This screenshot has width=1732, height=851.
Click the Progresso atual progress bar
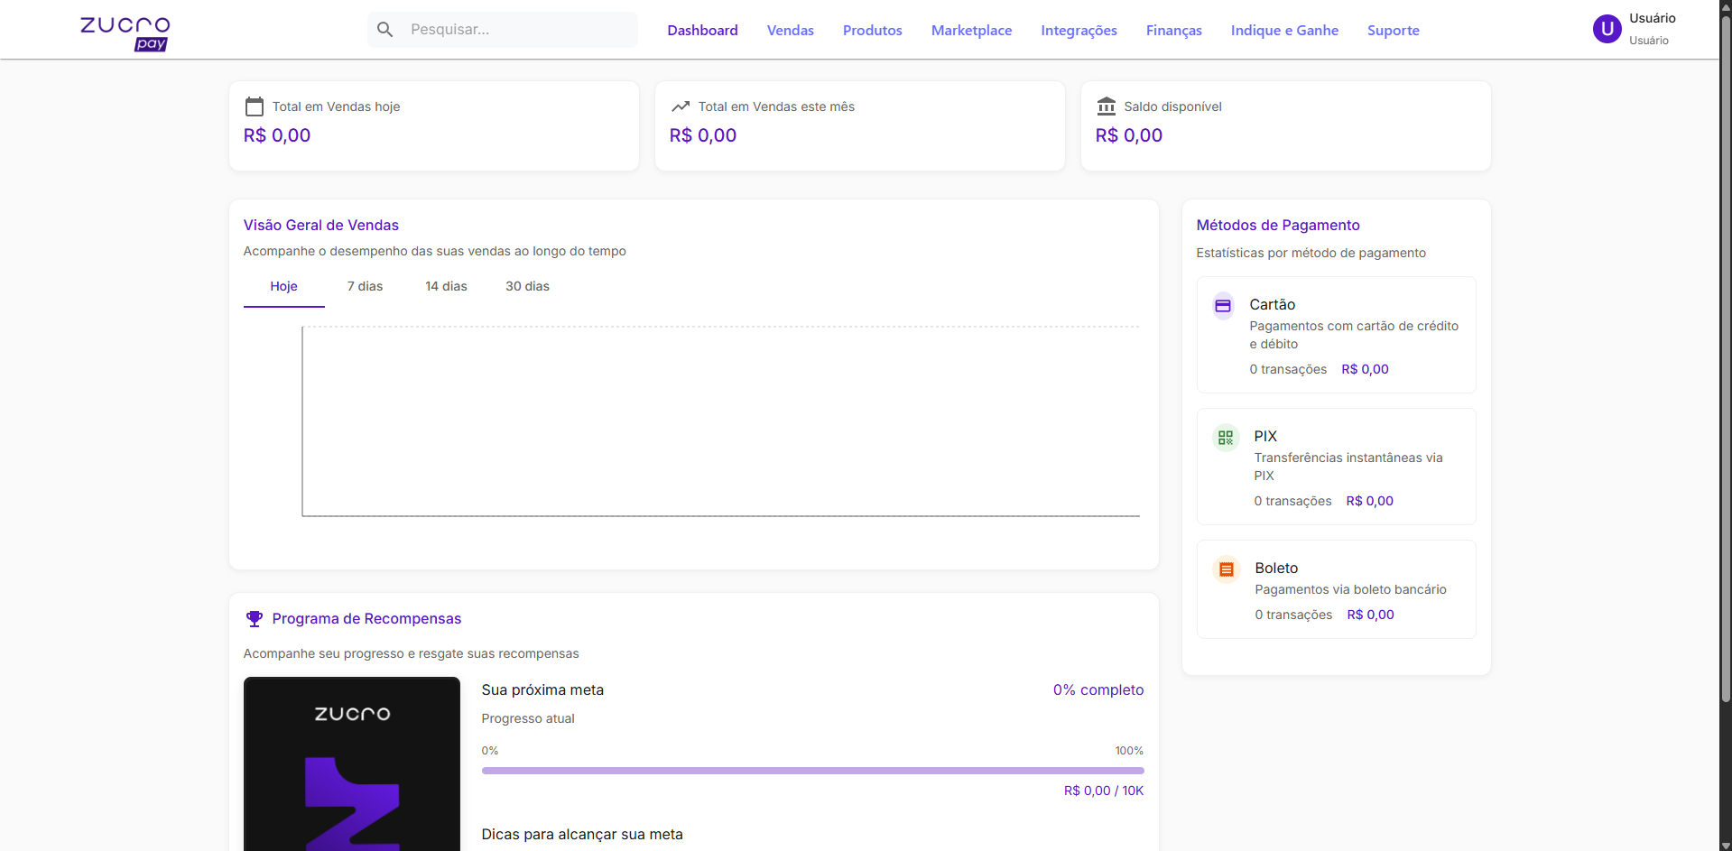point(812,771)
